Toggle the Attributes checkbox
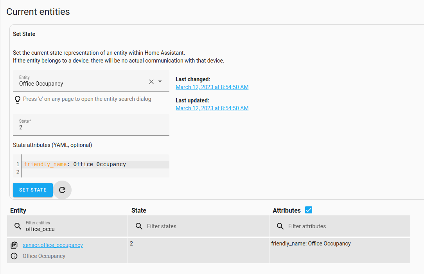 (309, 210)
